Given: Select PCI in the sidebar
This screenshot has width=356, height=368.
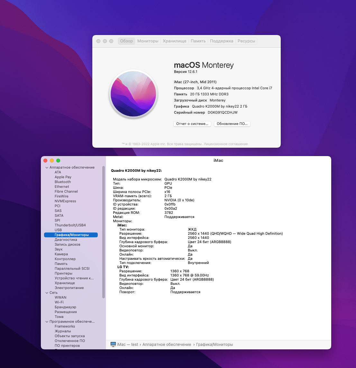Looking at the screenshot, I should [x=58, y=206].
